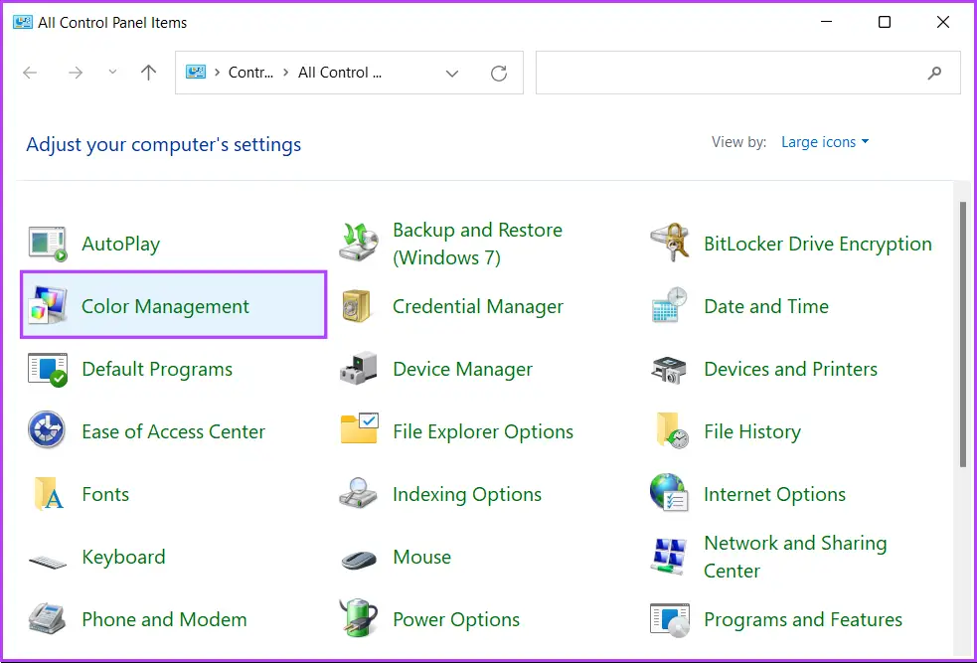The image size is (977, 663).
Task: Click the Internet Options globe icon
Action: pyautogui.click(x=669, y=494)
